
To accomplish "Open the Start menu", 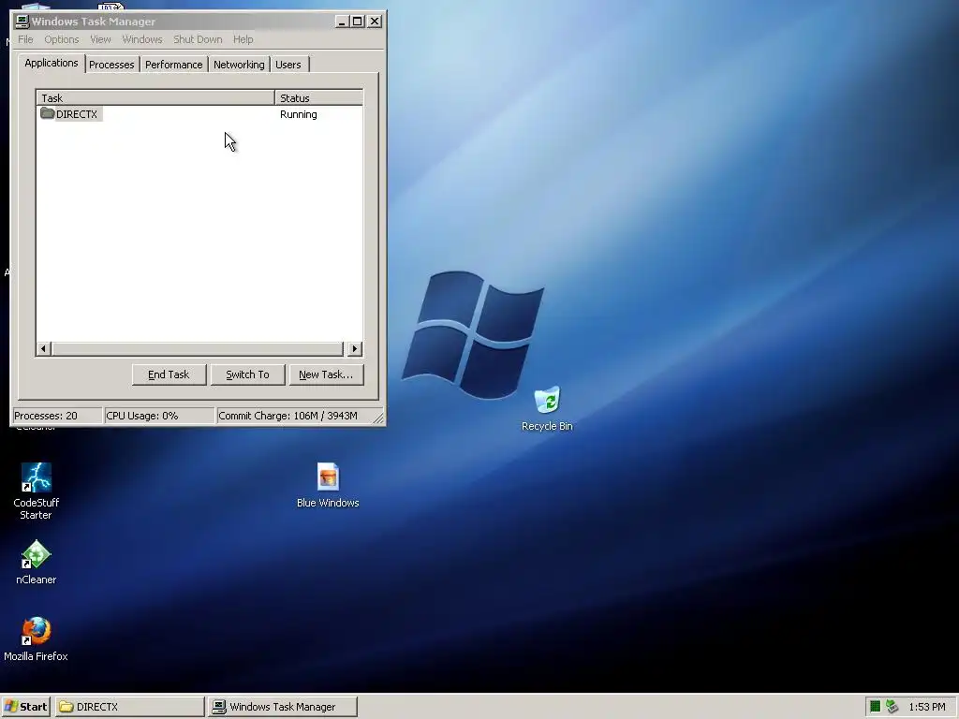I will 25,707.
